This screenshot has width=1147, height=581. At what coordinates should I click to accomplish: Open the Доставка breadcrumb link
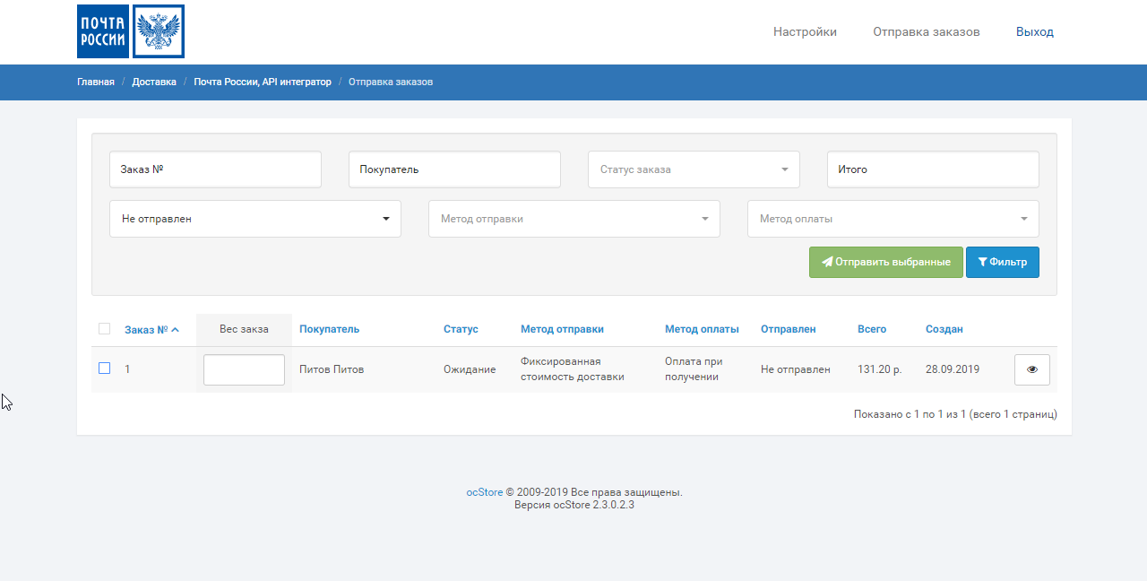[x=154, y=82]
